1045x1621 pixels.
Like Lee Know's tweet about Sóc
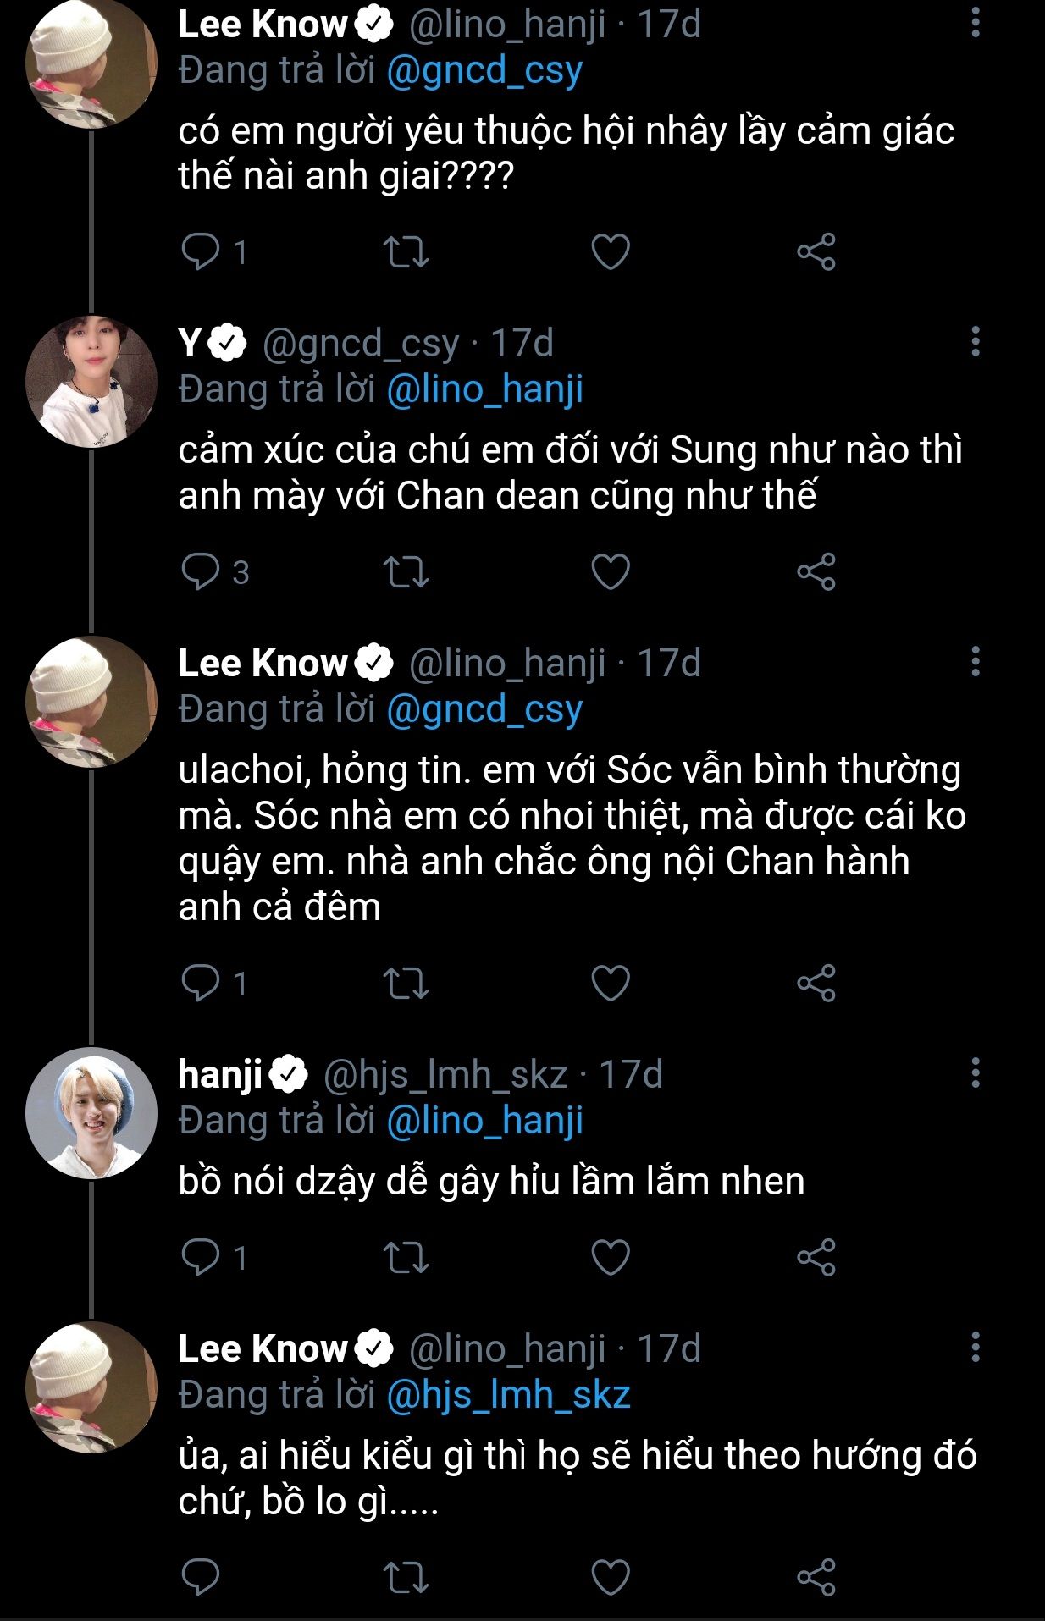(x=610, y=983)
